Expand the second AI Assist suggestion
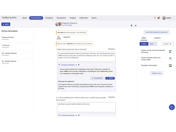 76,115
